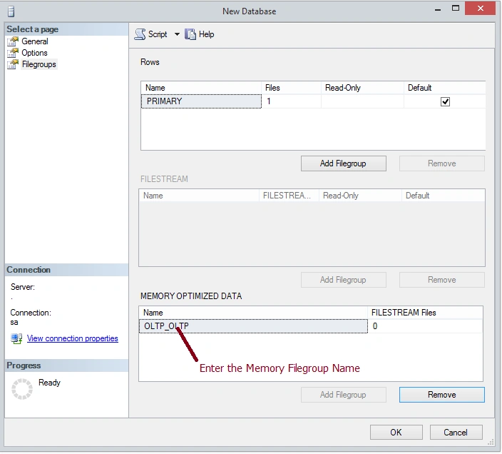Screen dimensions: 502x454
Task: Cancel the New Database dialog
Action: coord(456,433)
